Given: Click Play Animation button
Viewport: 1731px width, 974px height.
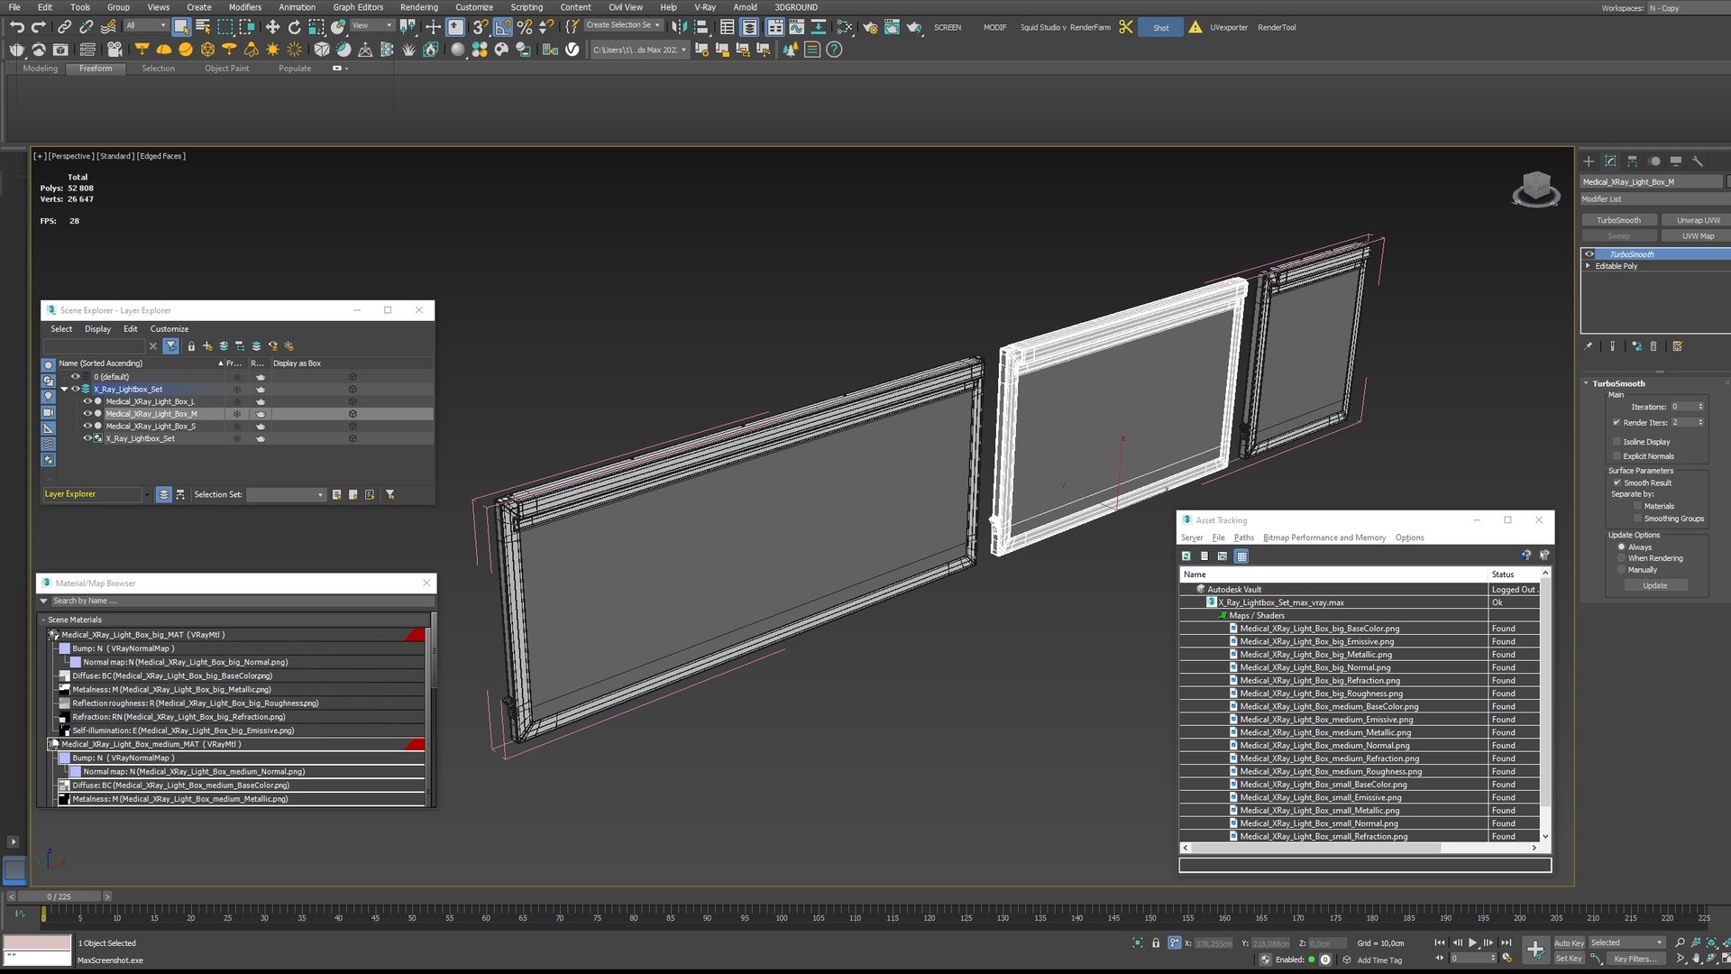Looking at the screenshot, I should point(1473,942).
